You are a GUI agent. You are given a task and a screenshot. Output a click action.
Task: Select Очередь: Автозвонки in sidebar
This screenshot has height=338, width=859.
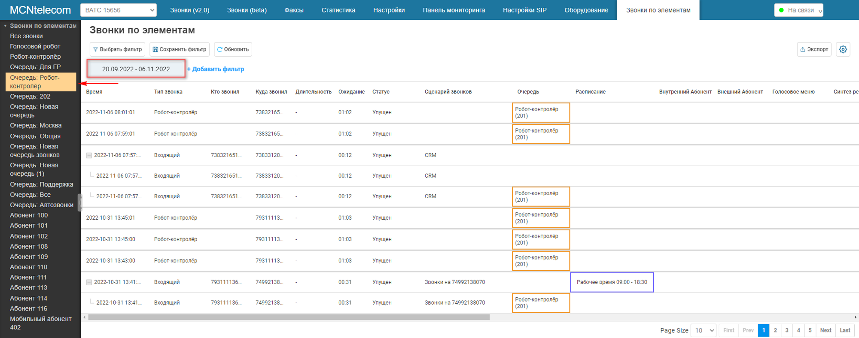42,205
